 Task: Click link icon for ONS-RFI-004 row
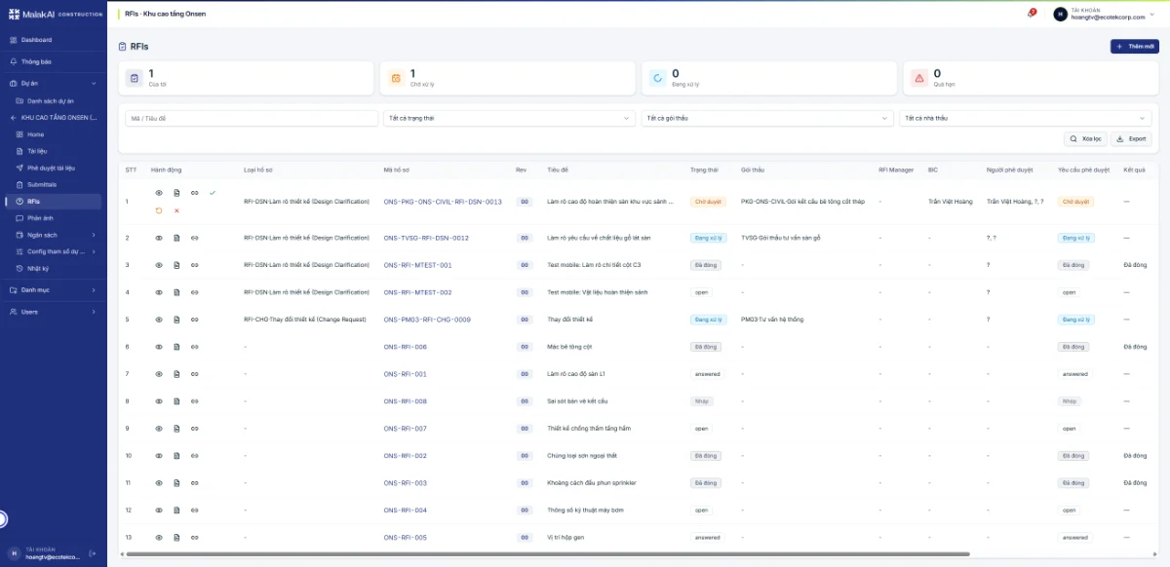(194, 510)
